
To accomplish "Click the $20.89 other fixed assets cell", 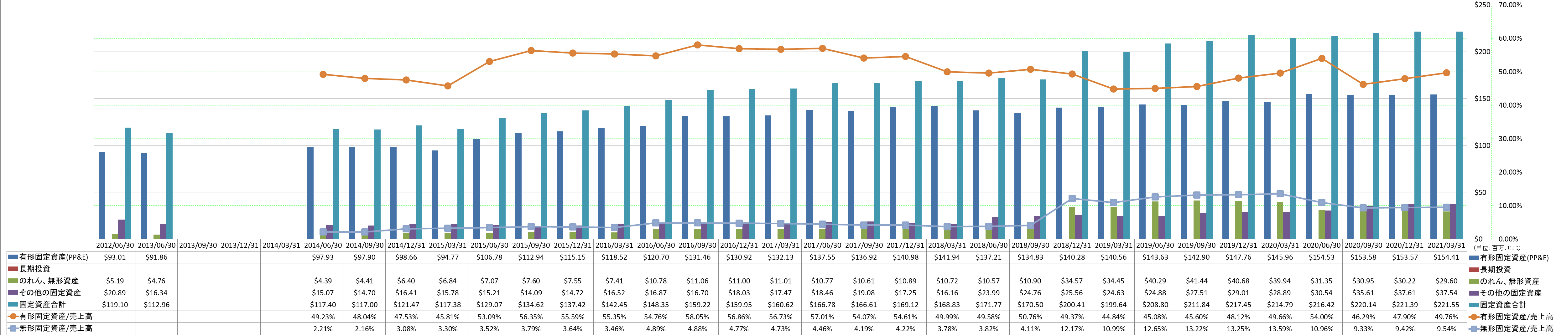I will tap(115, 293).
